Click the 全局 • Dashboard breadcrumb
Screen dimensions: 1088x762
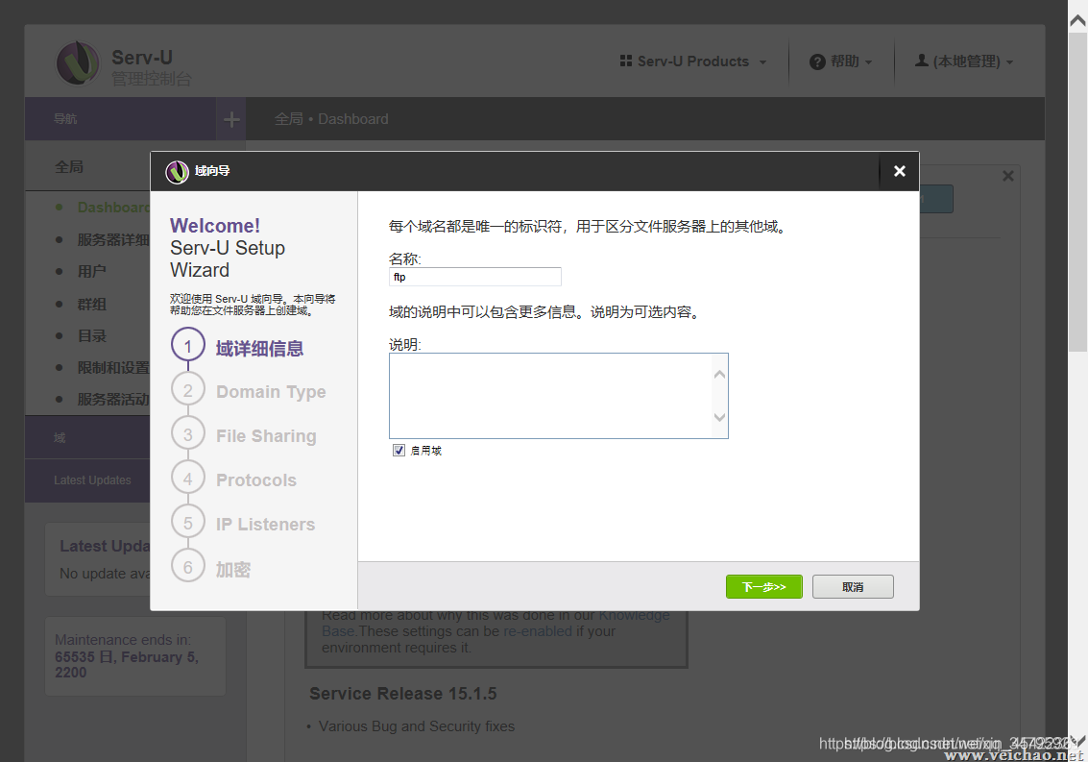331,119
